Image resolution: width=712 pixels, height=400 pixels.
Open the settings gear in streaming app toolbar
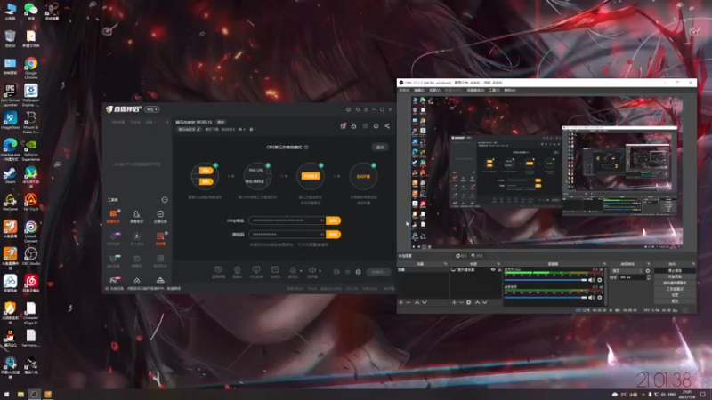[x=359, y=272]
